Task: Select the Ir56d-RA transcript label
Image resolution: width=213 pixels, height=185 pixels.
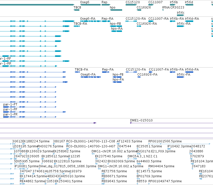Action: pyautogui.click(x=192, y=18)
